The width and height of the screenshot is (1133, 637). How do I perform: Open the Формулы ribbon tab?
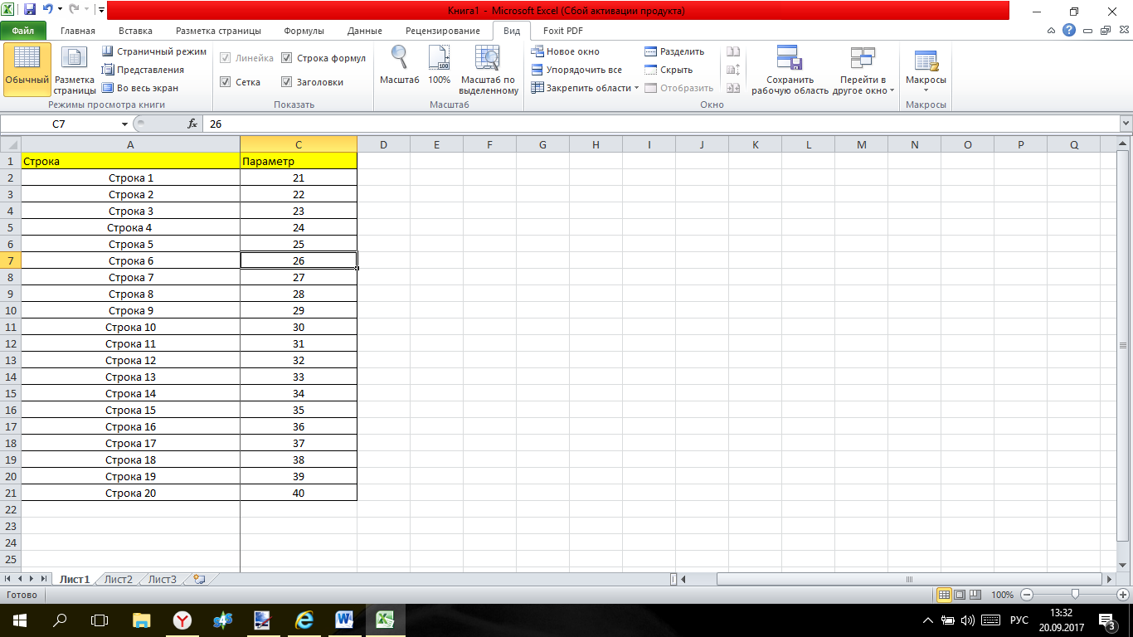[304, 31]
